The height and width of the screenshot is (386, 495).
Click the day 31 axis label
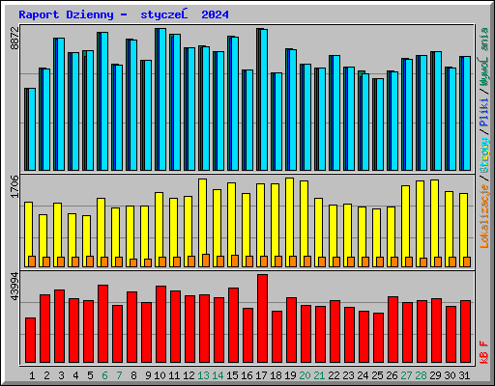(x=464, y=375)
